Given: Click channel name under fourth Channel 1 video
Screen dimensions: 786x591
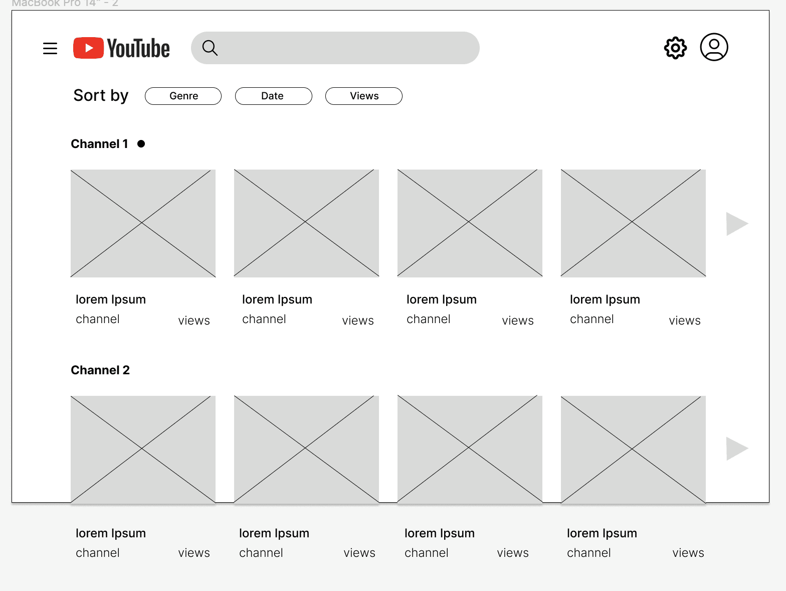Looking at the screenshot, I should (x=592, y=319).
